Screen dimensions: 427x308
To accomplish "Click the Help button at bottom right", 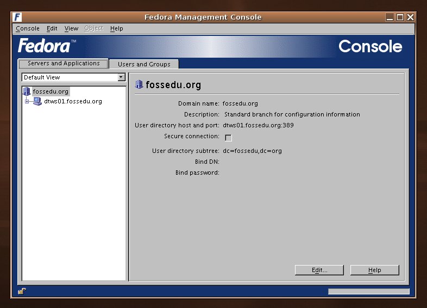I will [x=375, y=270].
